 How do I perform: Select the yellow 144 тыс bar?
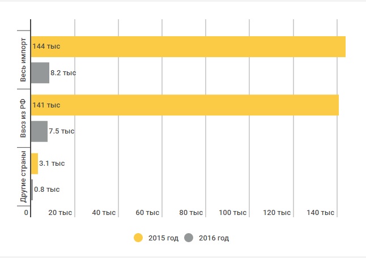coord(188,46)
